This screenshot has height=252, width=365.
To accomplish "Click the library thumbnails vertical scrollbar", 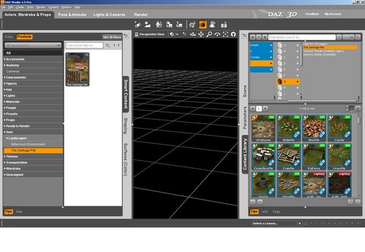I will pos(358,120).
